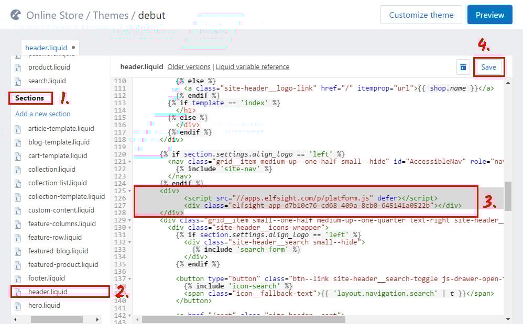Screen dimensions: 523x324
Task: Click file icon beside blog-template.liquid
Action: (18, 143)
